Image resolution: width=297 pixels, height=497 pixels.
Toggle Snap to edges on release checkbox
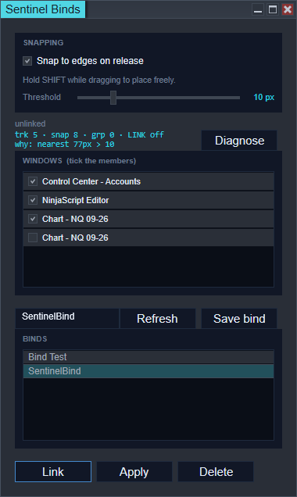pos(27,61)
